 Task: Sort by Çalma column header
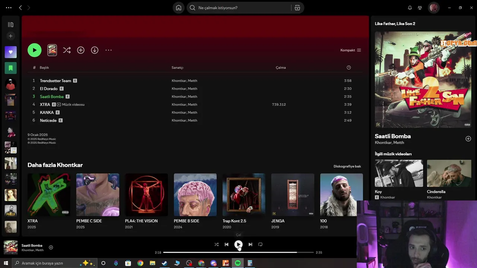pos(281,68)
